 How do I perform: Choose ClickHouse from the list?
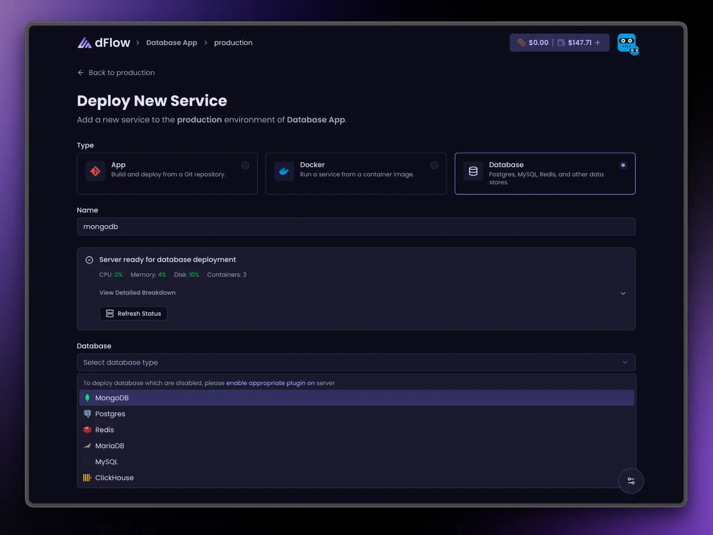(356, 478)
